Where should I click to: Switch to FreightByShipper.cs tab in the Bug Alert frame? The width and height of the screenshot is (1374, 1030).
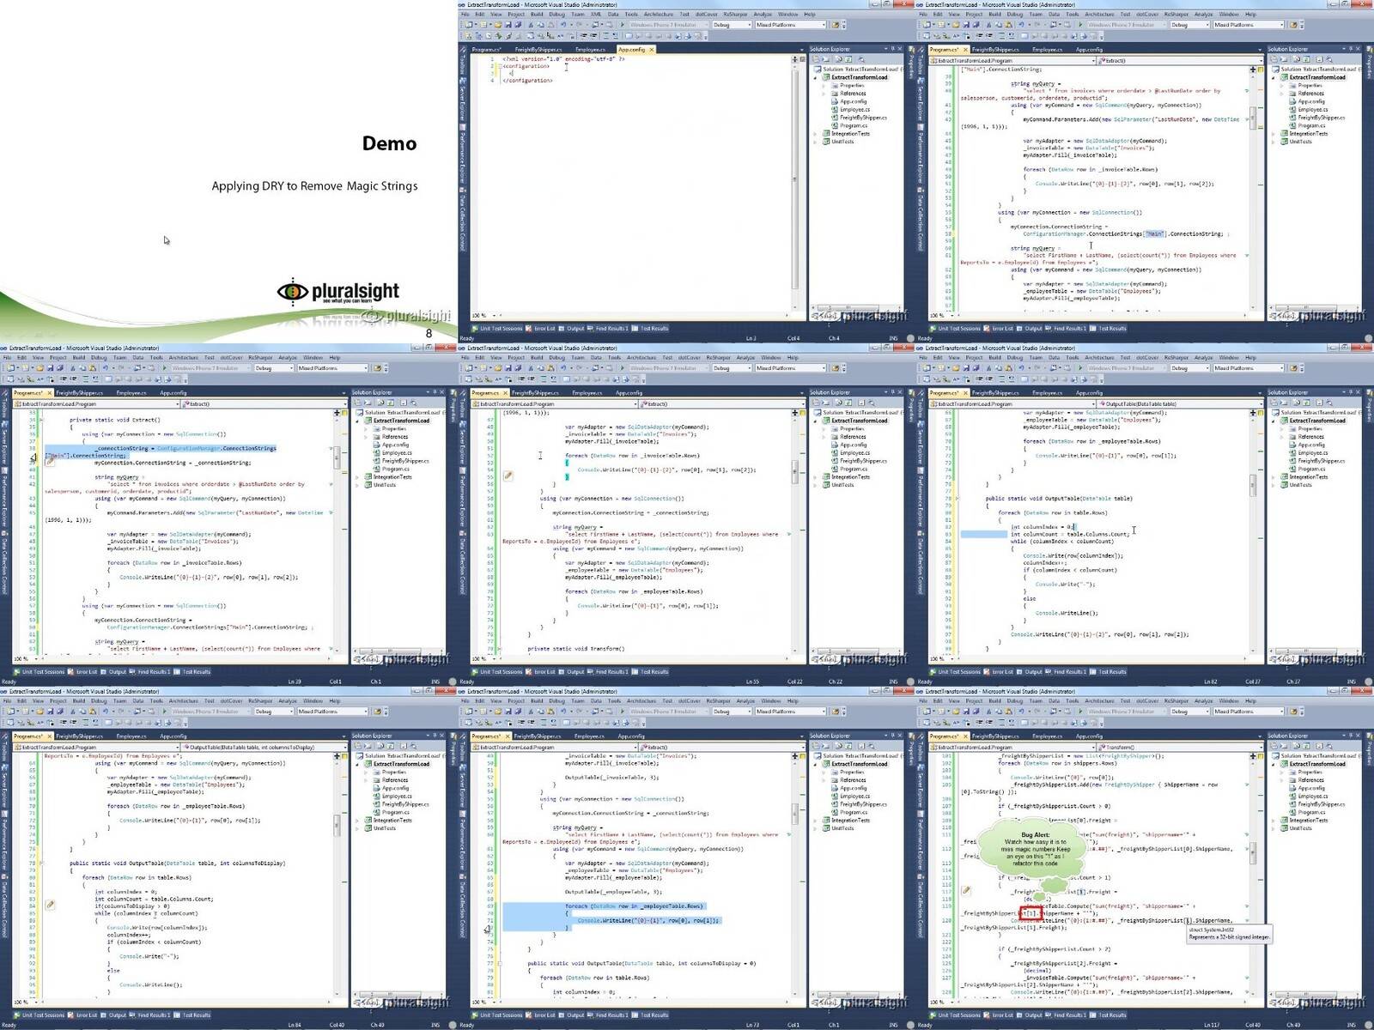click(x=995, y=736)
